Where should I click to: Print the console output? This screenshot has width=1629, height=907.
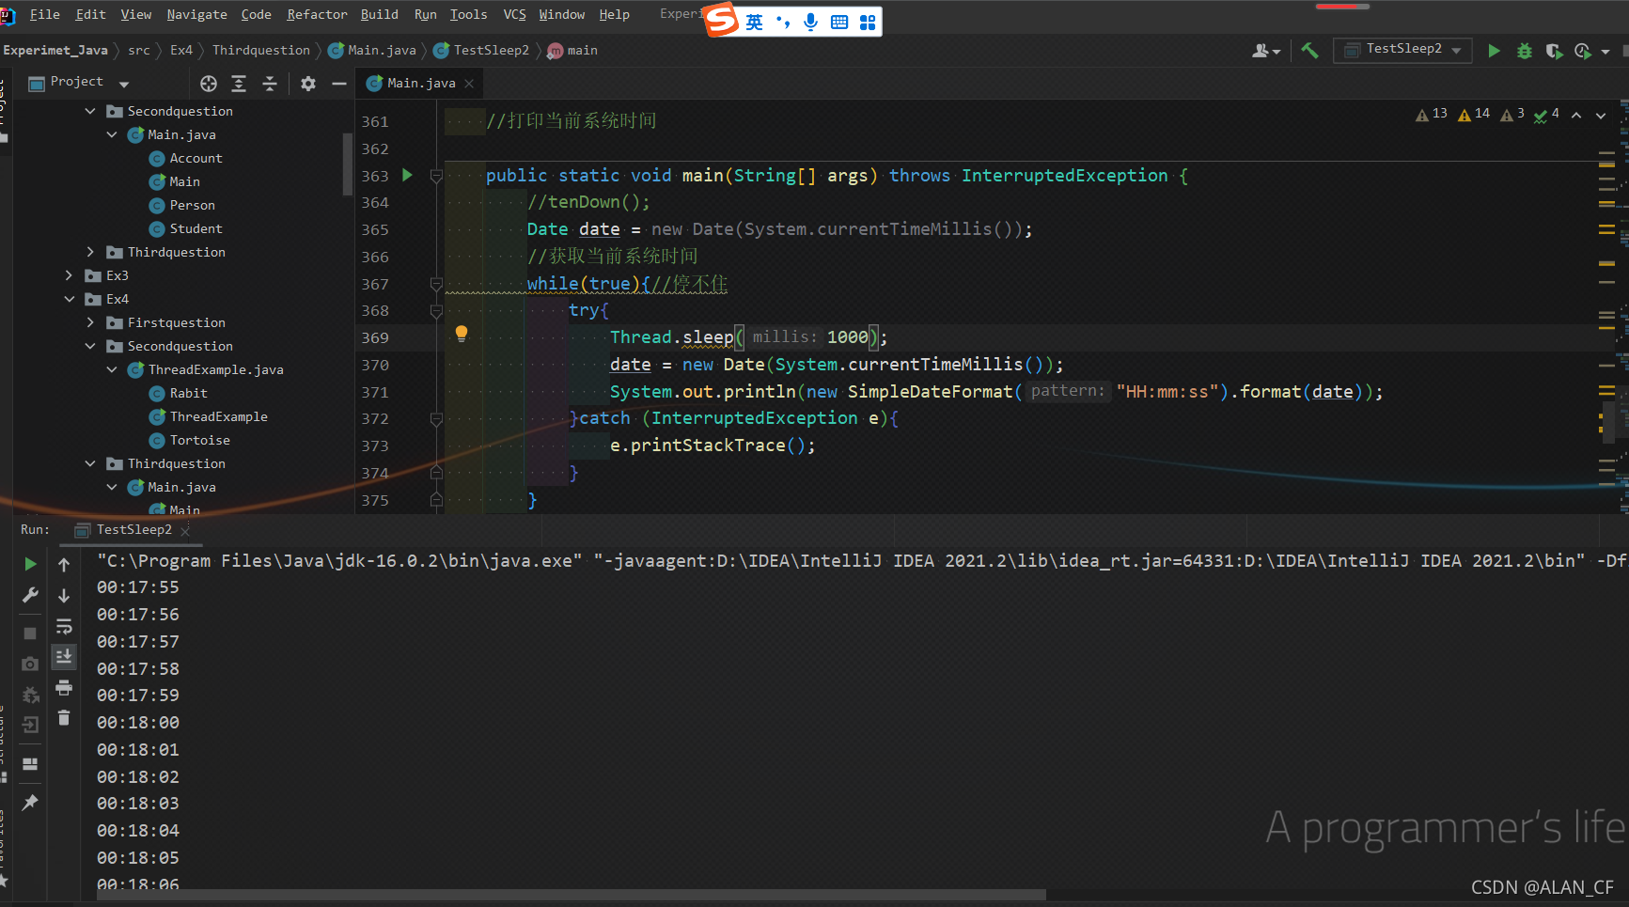[x=64, y=688]
